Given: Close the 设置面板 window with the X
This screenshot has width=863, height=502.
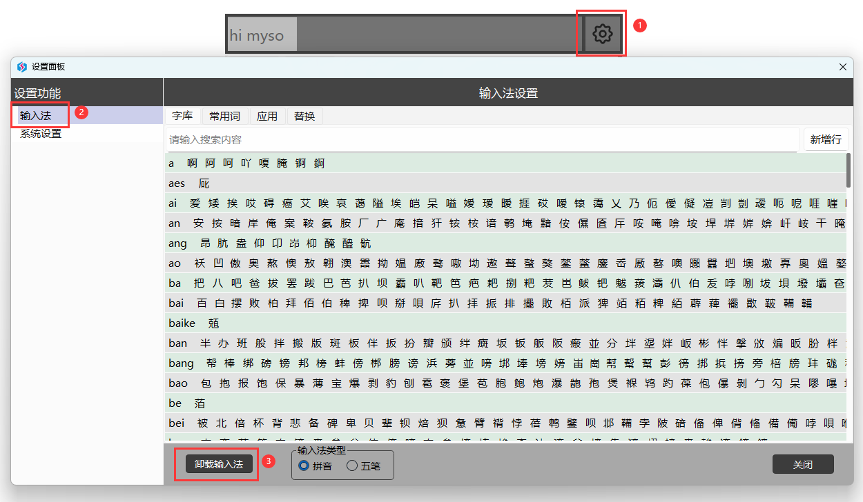Looking at the screenshot, I should (842, 67).
